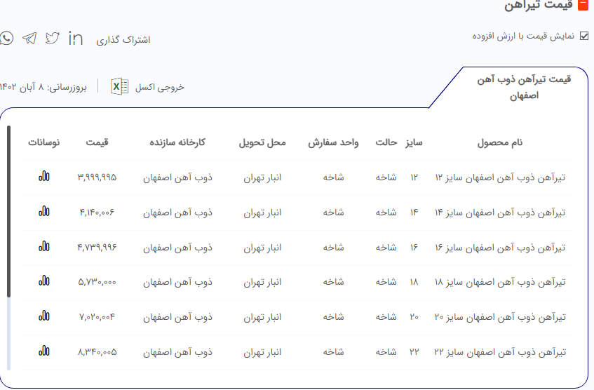
Task: Open تیرآهن ذوب آهن اصفهان سایز ۱۸ product link
Action: click(x=500, y=282)
